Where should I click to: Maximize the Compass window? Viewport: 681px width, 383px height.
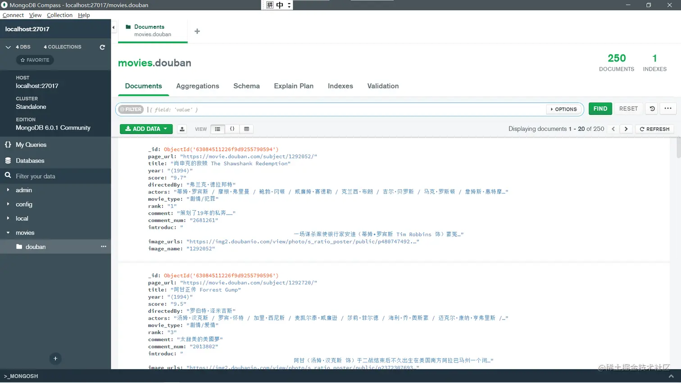click(649, 5)
